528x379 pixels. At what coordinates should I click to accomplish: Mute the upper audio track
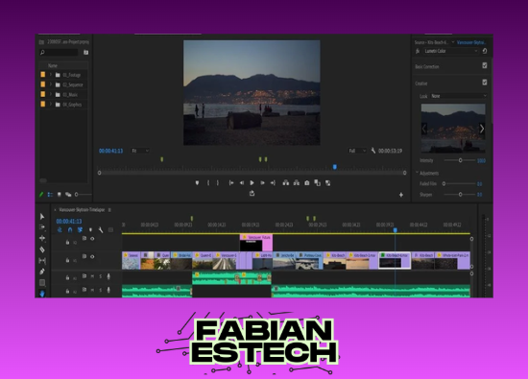tap(92, 276)
